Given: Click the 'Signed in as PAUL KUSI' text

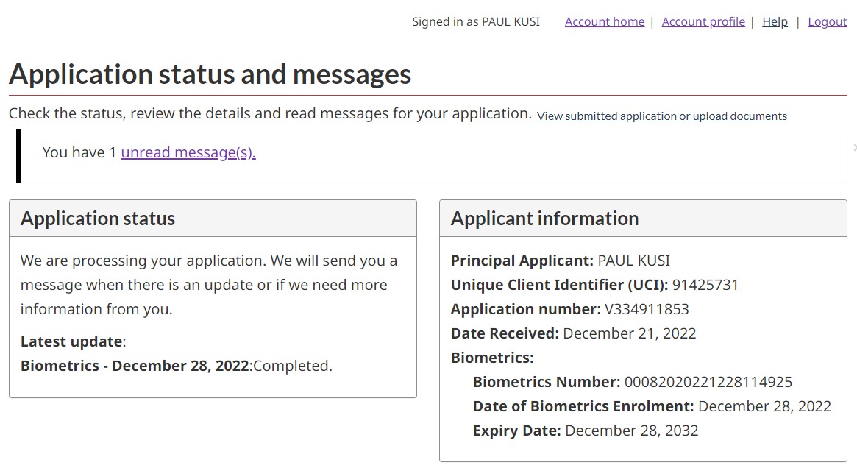Looking at the screenshot, I should click(x=475, y=22).
